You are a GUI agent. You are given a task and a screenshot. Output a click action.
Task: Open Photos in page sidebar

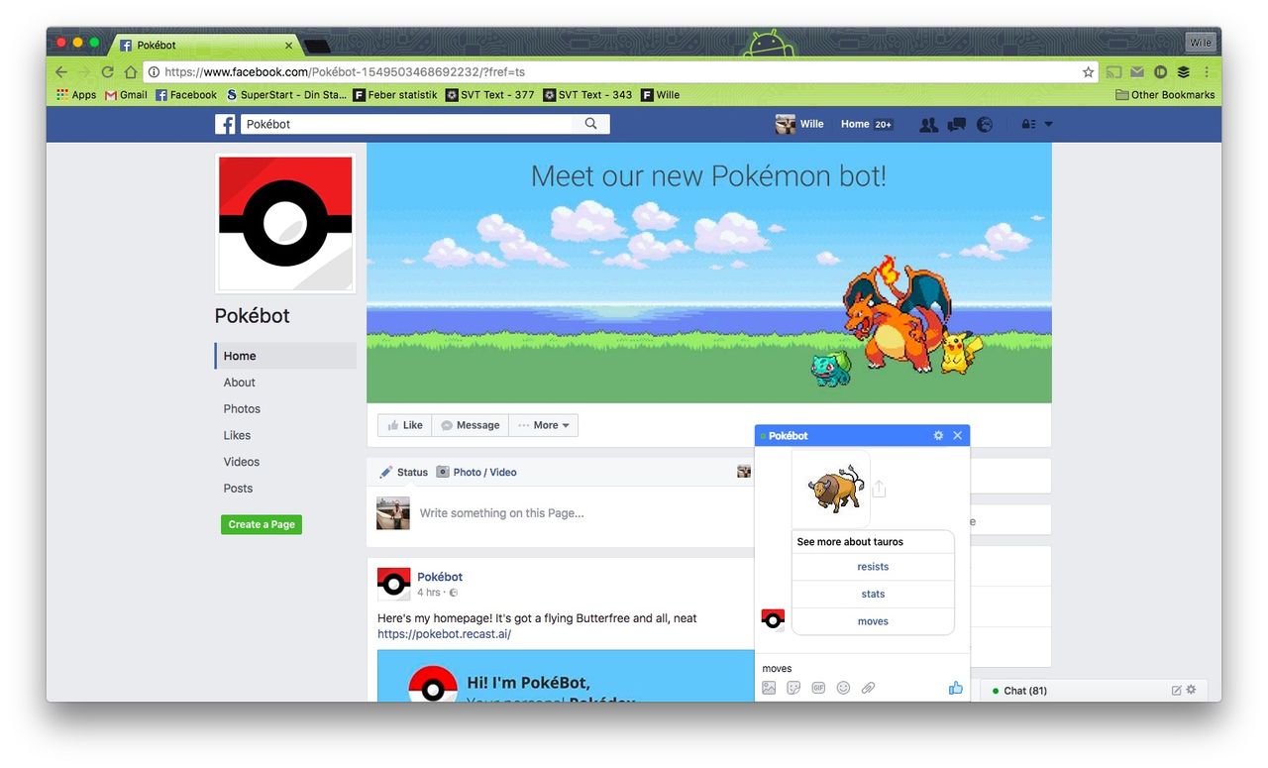(x=242, y=409)
